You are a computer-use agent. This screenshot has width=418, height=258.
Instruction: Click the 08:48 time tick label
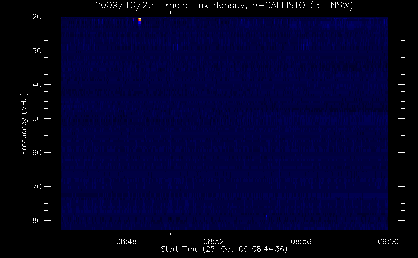pos(126,242)
